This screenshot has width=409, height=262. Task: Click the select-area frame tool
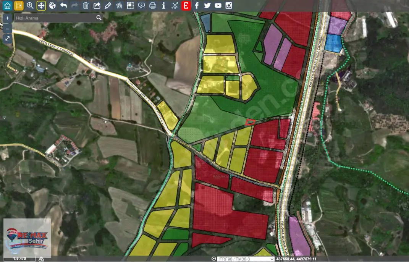[130, 5]
